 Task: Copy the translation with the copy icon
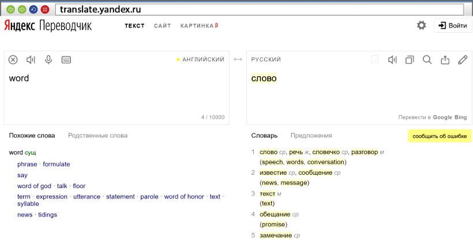pos(410,60)
